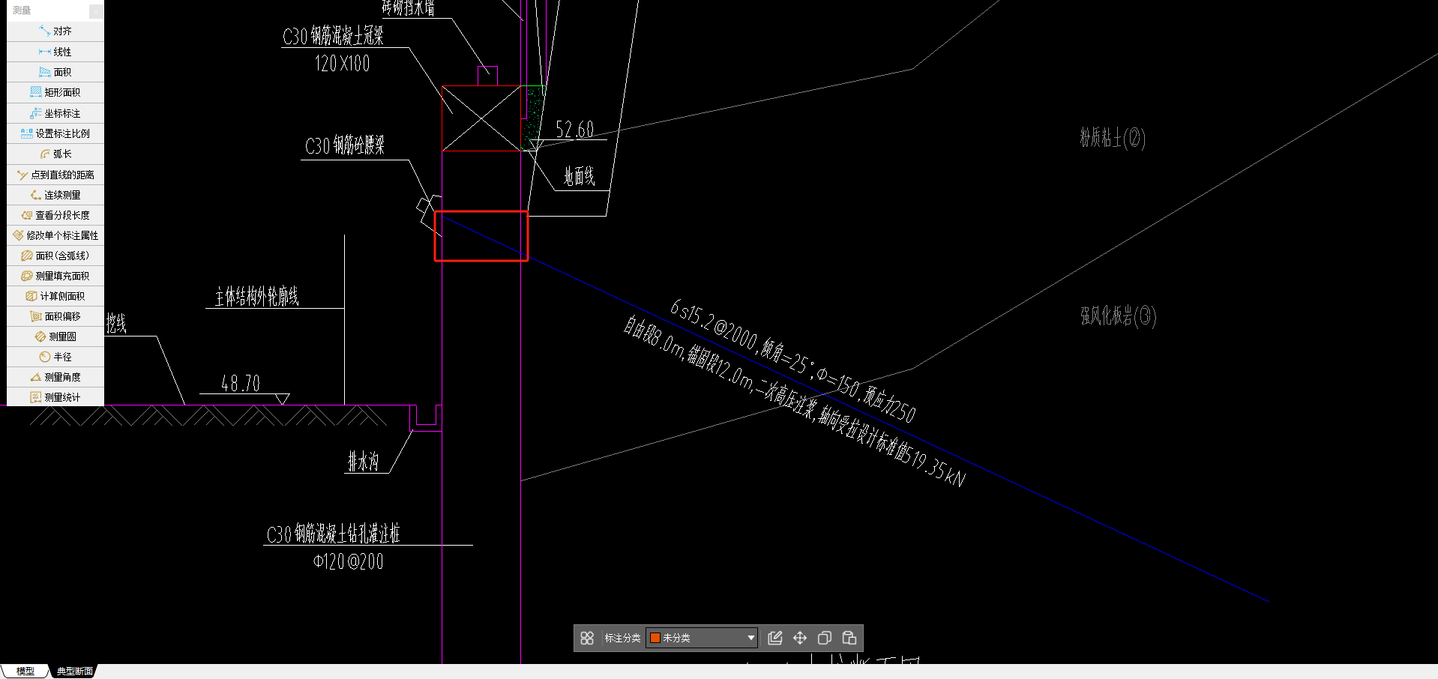Open the 标注分类 未分类 dropdown

tap(702, 638)
